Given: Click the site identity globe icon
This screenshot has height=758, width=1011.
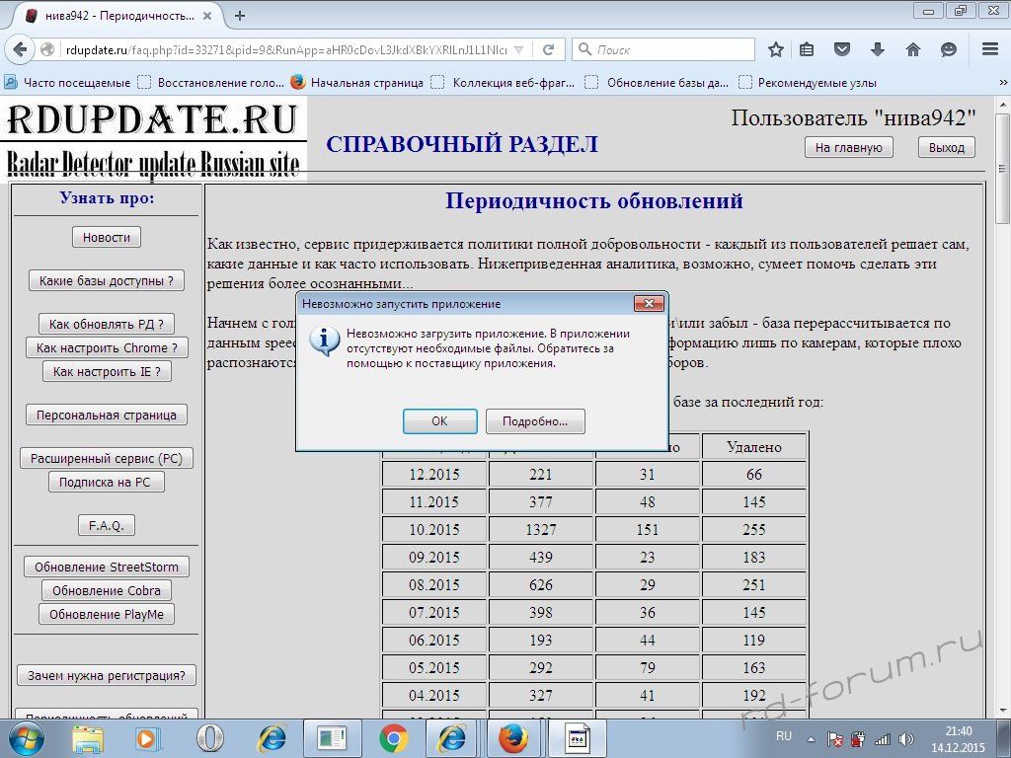Looking at the screenshot, I should [47, 49].
